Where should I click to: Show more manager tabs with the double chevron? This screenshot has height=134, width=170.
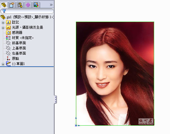click(x=51, y=5)
